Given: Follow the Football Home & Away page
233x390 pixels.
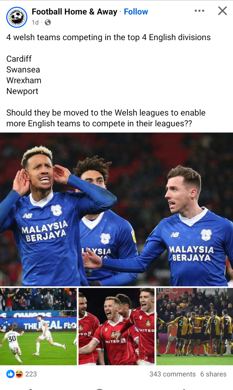Looking at the screenshot, I should pos(136,12).
